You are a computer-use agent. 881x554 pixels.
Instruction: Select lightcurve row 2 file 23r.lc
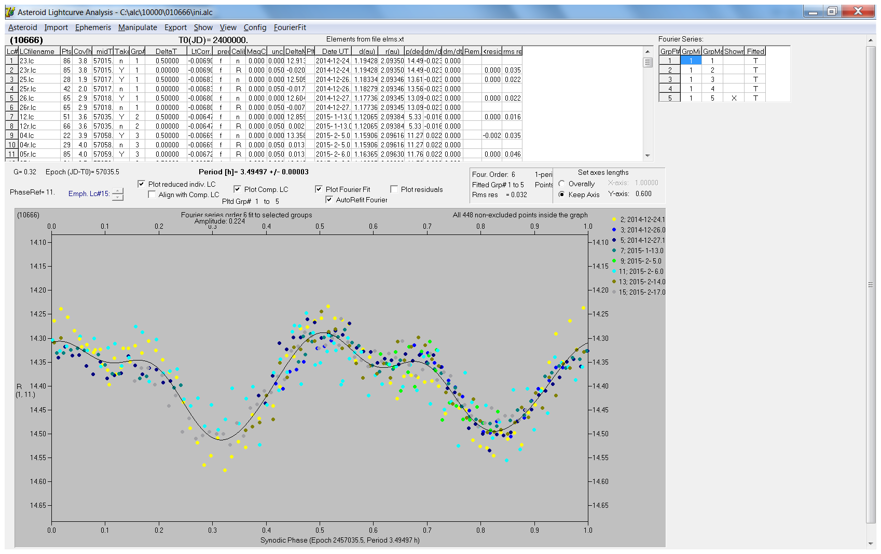[264, 70]
